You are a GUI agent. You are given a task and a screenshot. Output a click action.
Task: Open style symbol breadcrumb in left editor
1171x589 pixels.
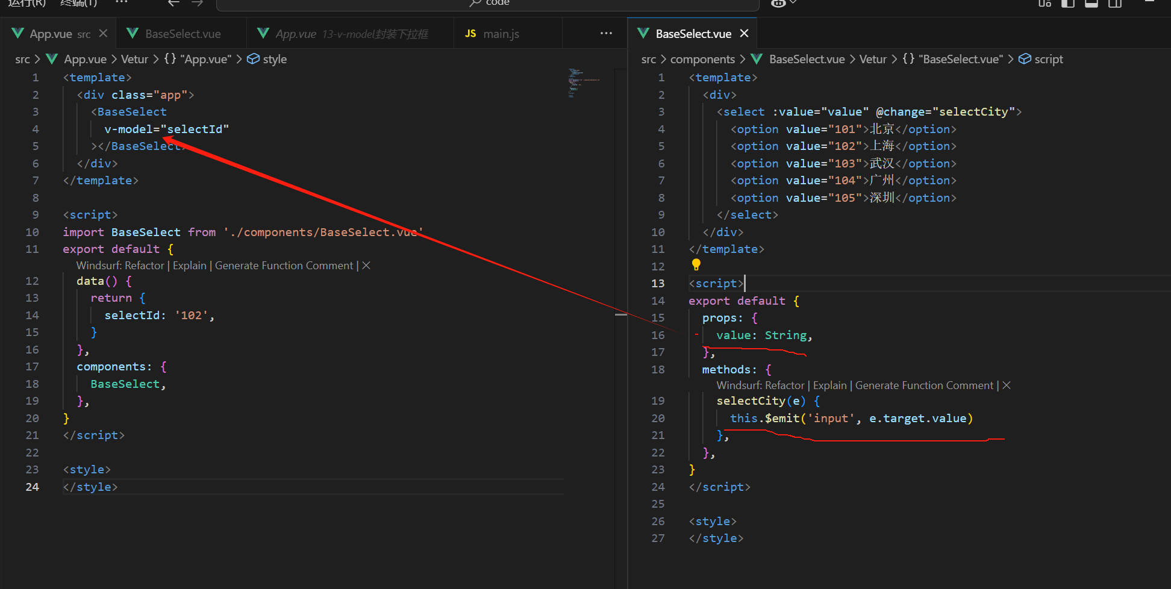(x=267, y=59)
